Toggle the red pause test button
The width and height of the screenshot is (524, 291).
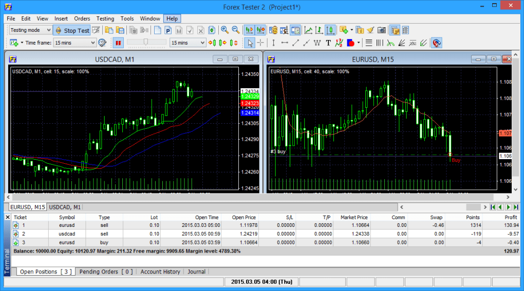[x=118, y=43]
